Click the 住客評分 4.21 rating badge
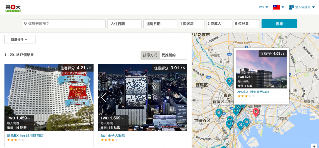Viewport: 319px width, 148px height. [x=76, y=68]
